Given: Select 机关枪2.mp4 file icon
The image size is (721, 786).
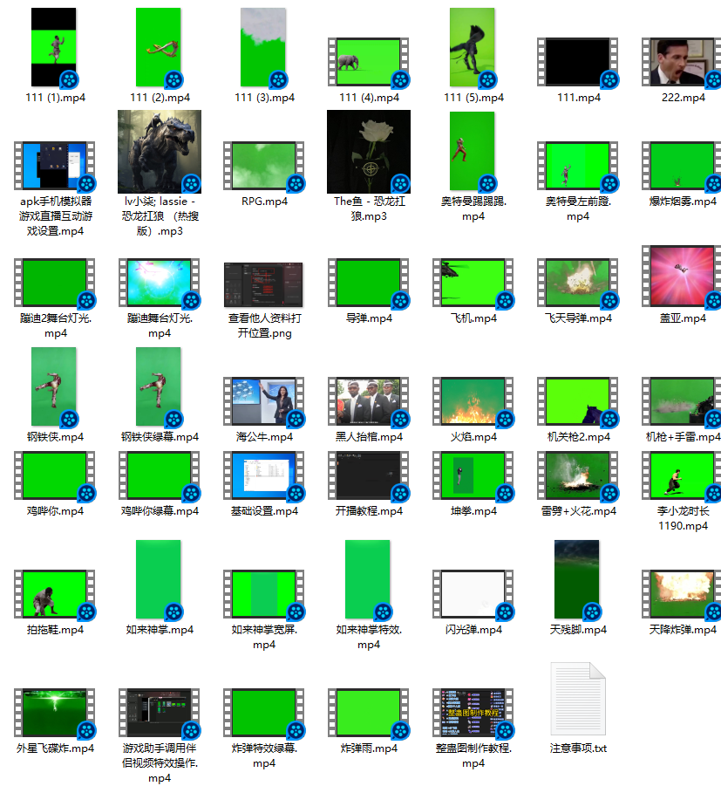Looking at the screenshot, I should click(578, 401).
